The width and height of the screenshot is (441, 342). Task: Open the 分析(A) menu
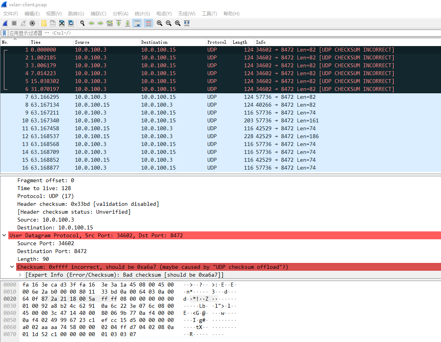120,13
